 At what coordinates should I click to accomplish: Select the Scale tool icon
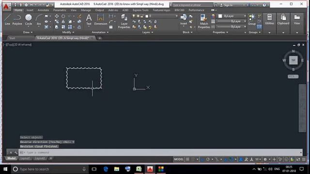tap(63, 27)
